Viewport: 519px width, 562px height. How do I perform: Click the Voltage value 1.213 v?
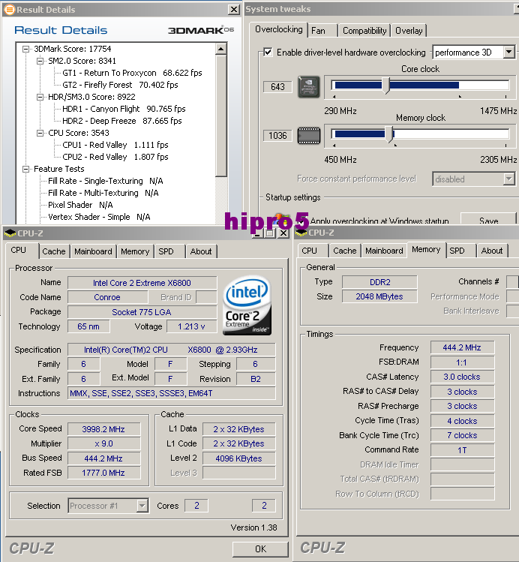[x=192, y=326]
